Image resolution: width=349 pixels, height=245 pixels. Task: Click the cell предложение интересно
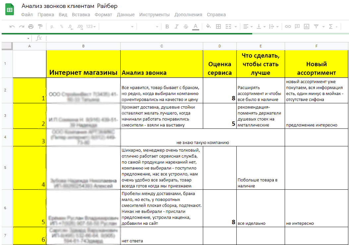pos(316,116)
